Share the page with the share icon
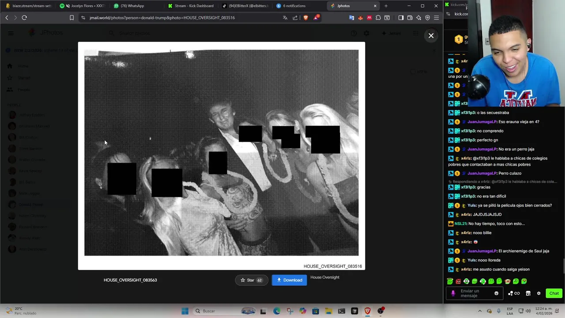This screenshot has width=565, height=318. (x=295, y=18)
